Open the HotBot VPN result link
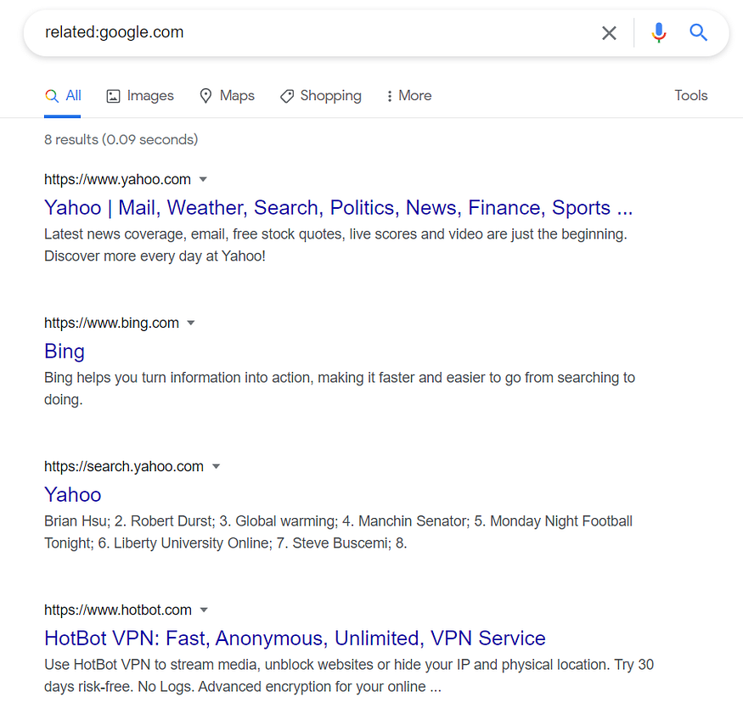This screenshot has width=743, height=703. point(295,638)
